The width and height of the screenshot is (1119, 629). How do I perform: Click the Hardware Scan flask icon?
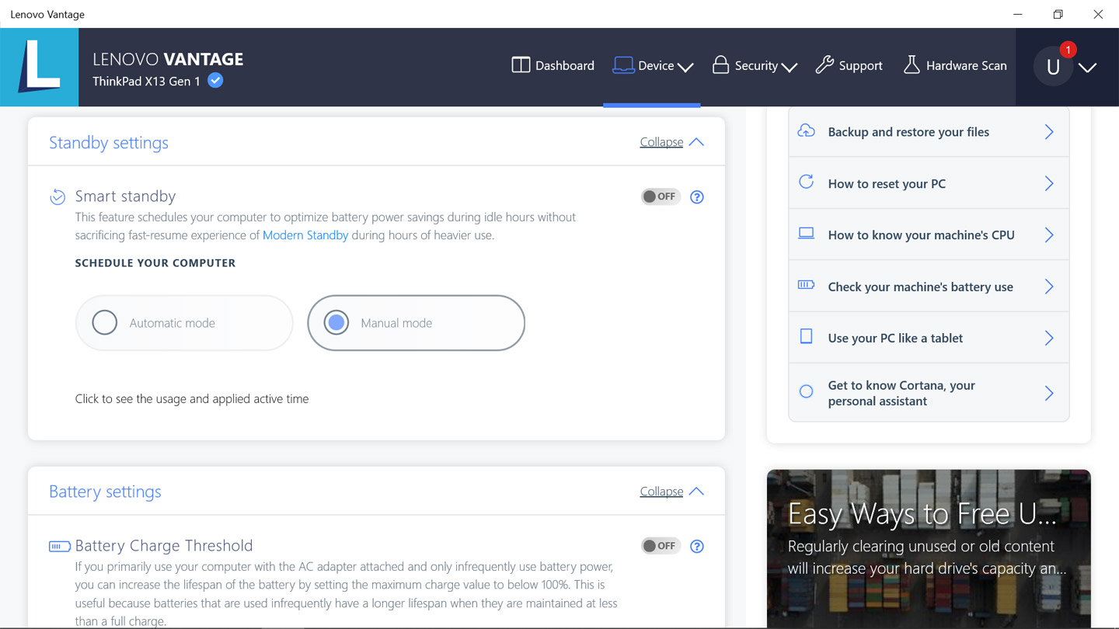912,65
